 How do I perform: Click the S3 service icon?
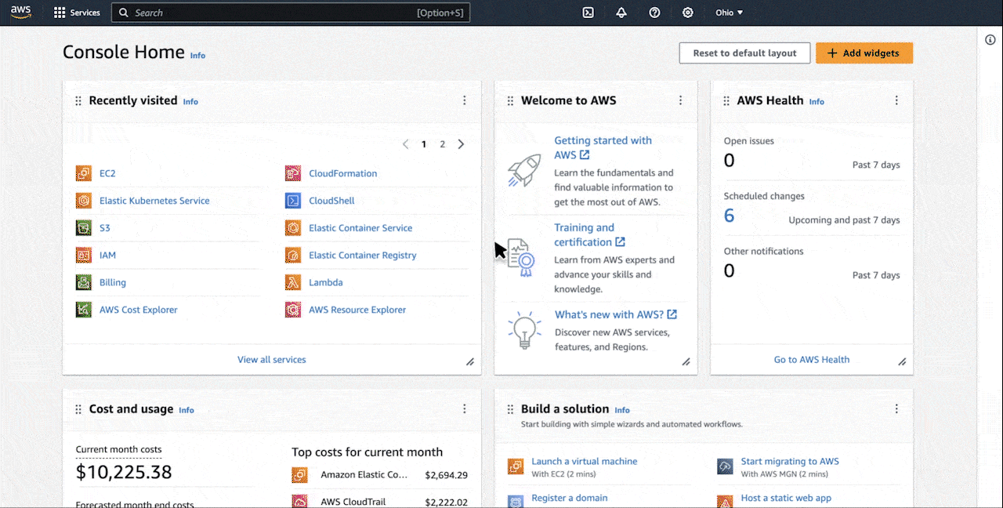tap(84, 228)
